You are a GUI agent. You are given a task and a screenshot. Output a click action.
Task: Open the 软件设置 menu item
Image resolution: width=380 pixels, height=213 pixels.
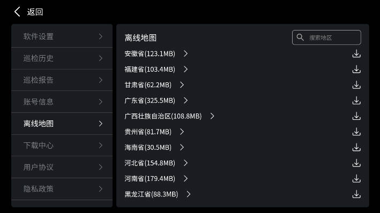[62, 36]
